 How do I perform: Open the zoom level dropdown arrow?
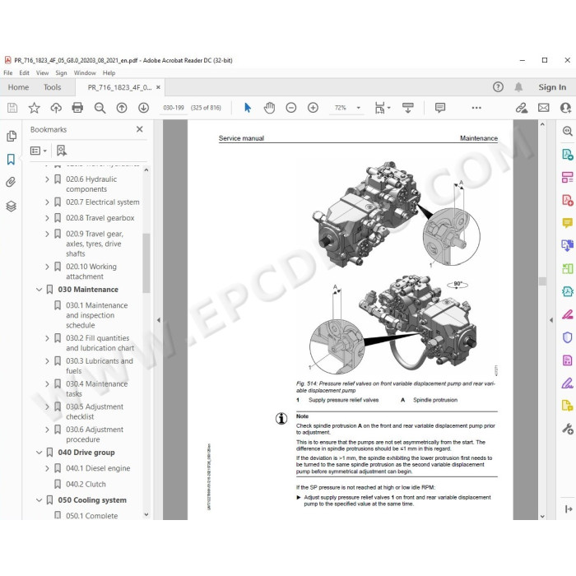(358, 108)
